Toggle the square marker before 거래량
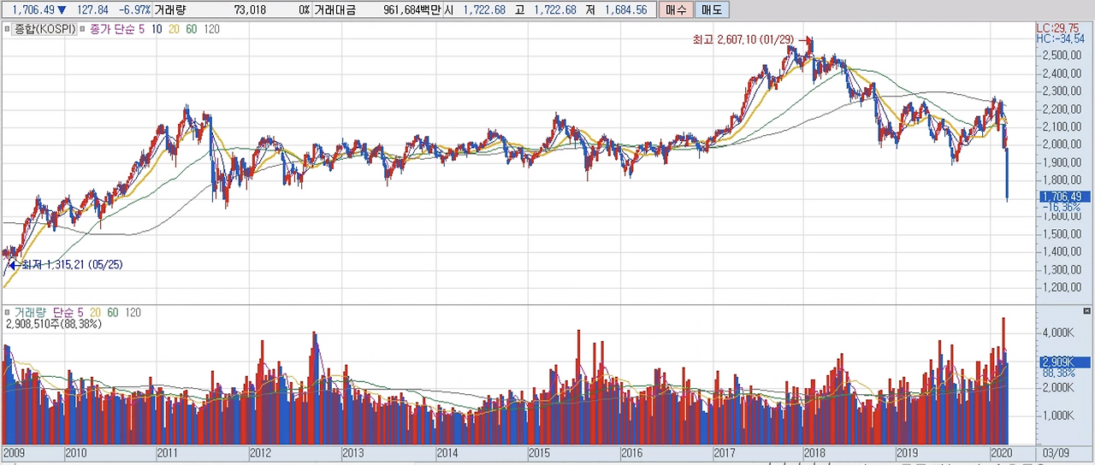The height and width of the screenshot is (465, 1095). tap(7, 313)
